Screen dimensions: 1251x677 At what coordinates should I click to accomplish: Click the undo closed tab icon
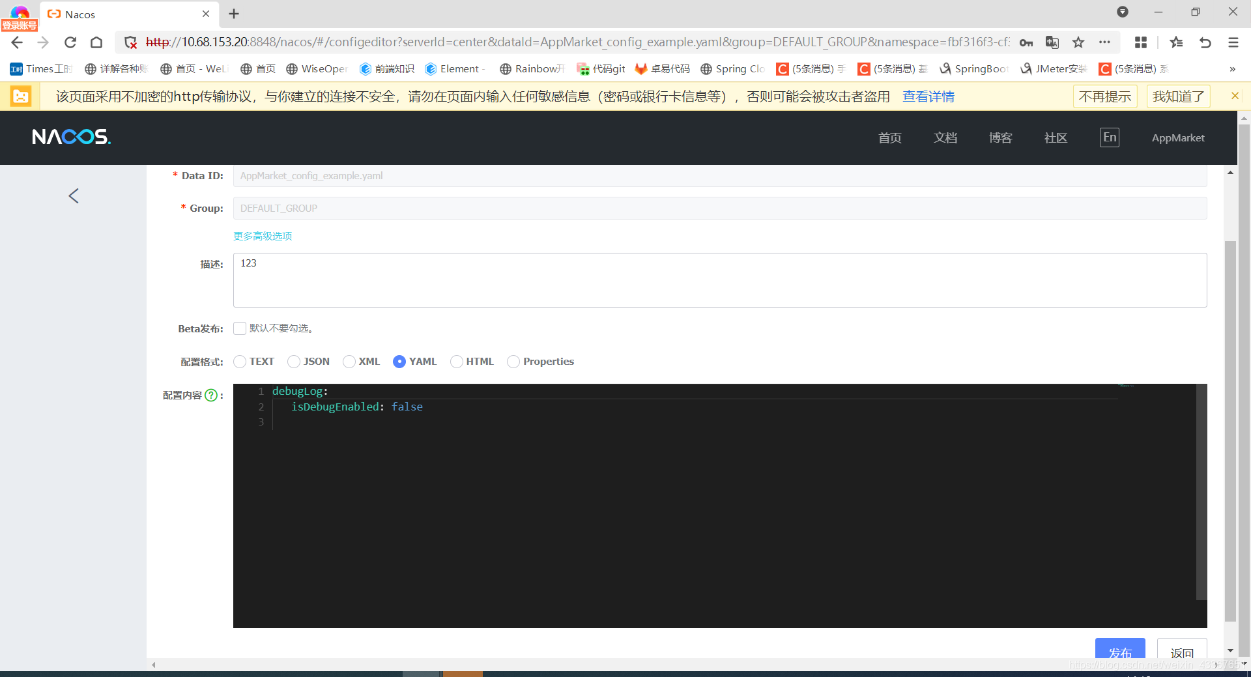pyautogui.click(x=1205, y=42)
